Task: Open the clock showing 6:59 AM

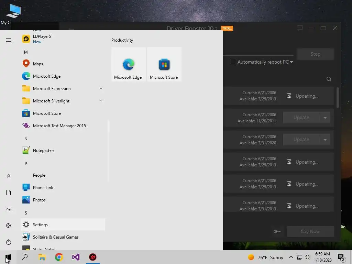Action: click(x=322, y=257)
